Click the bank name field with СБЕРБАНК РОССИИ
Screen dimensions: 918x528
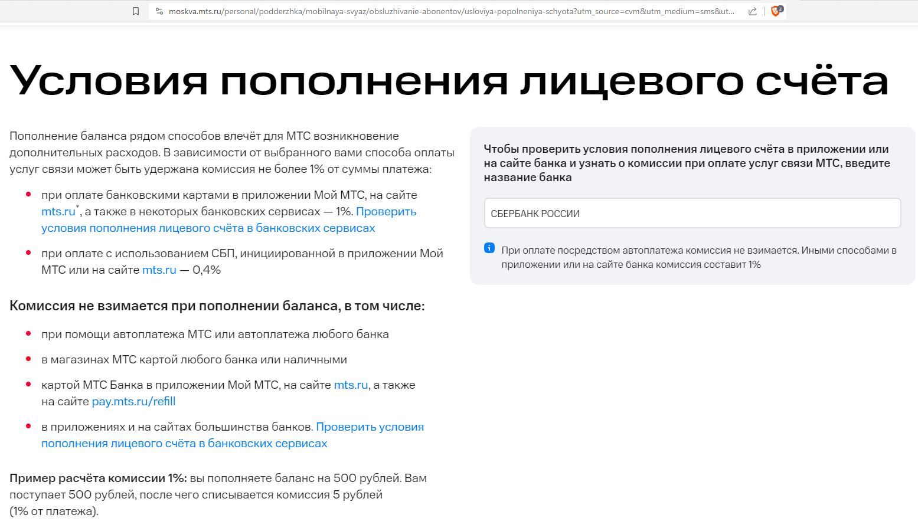(x=692, y=213)
